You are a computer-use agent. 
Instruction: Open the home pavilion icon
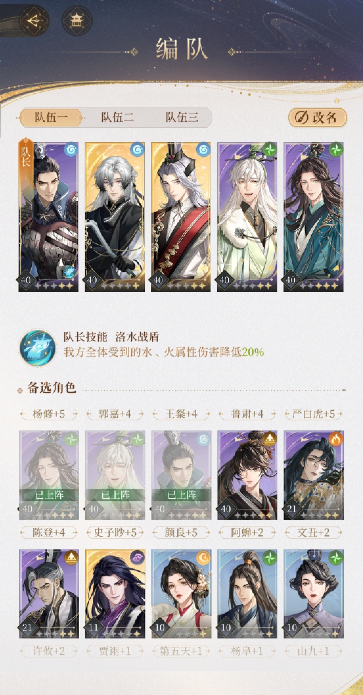click(77, 21)
